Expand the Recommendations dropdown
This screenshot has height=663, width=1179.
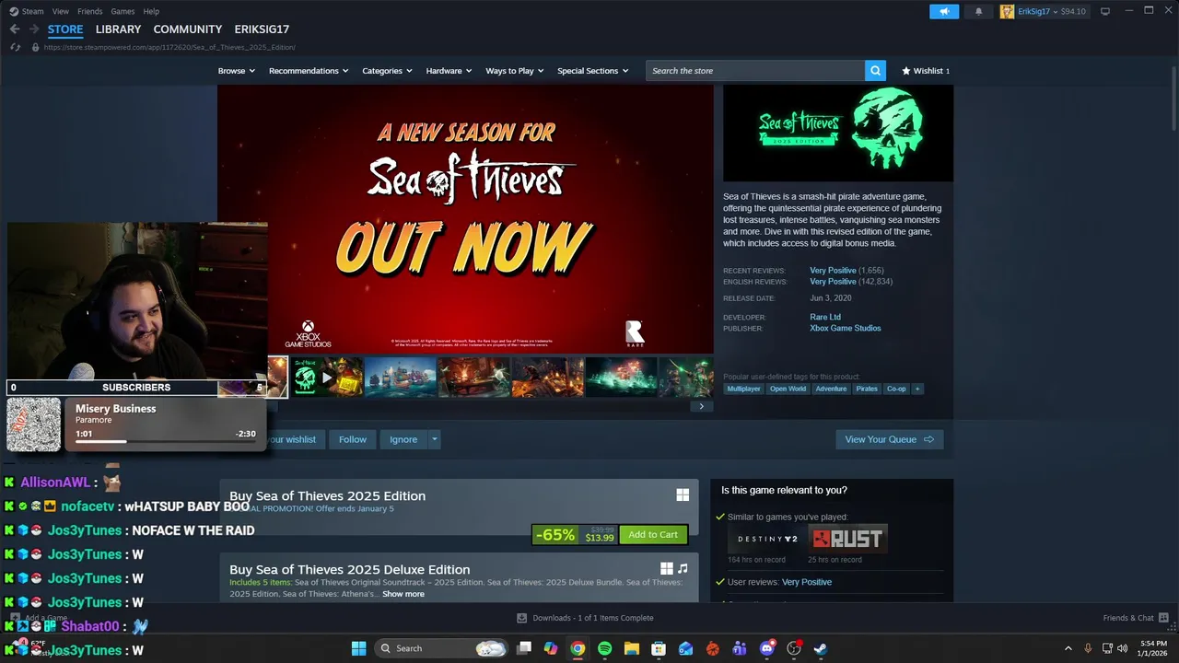[x=309, y=71]
